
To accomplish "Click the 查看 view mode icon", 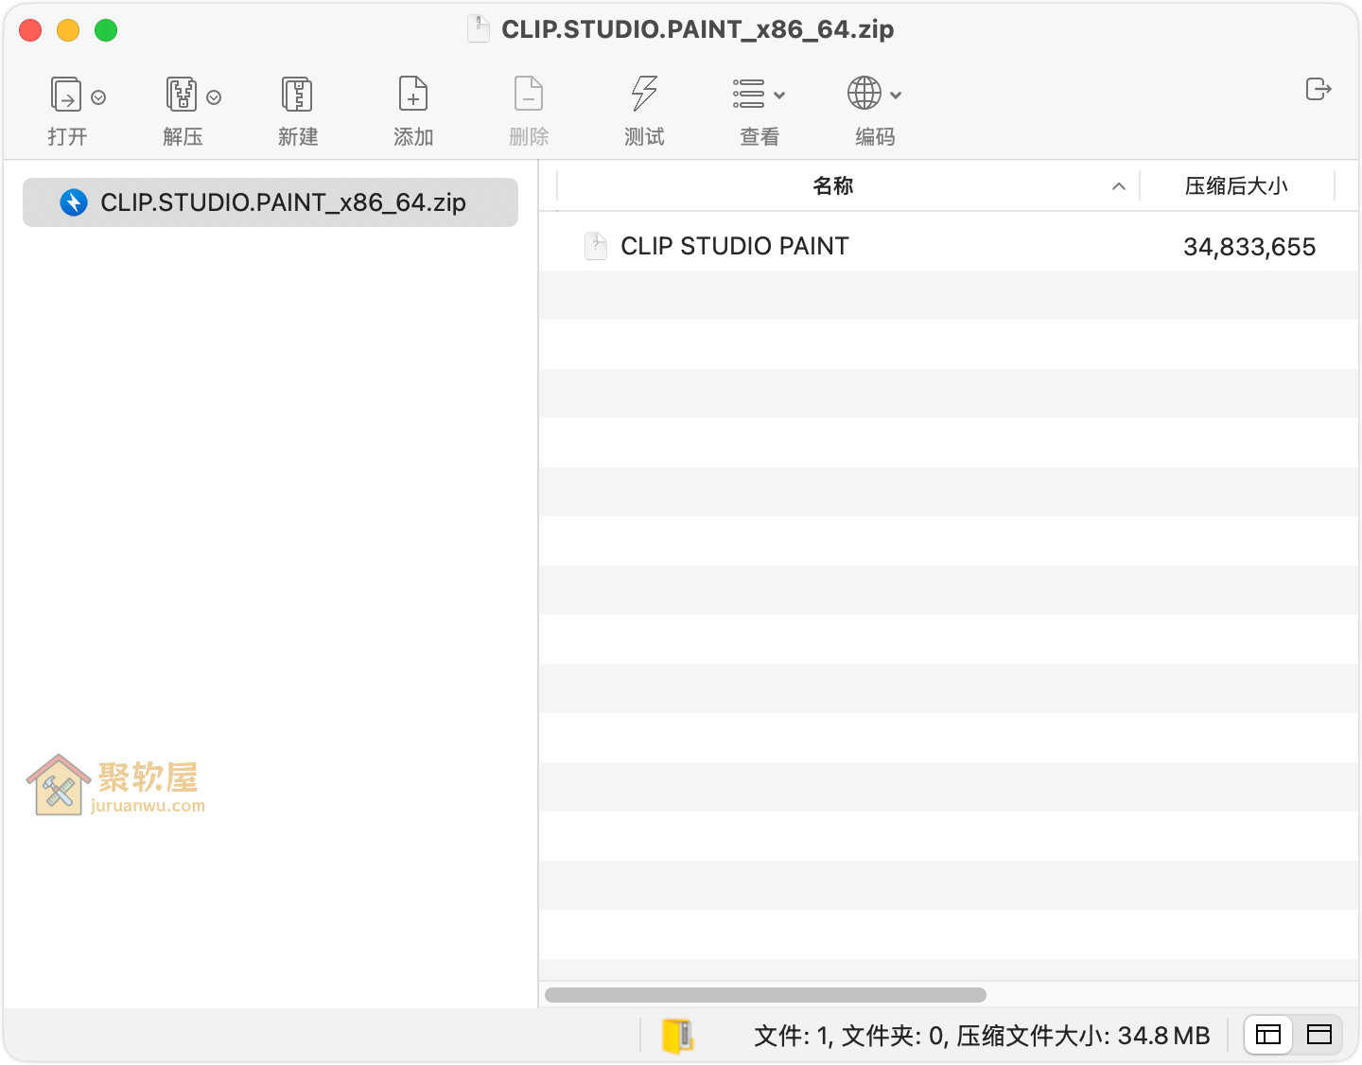I will pyautogui.click(x=750, y=95).
